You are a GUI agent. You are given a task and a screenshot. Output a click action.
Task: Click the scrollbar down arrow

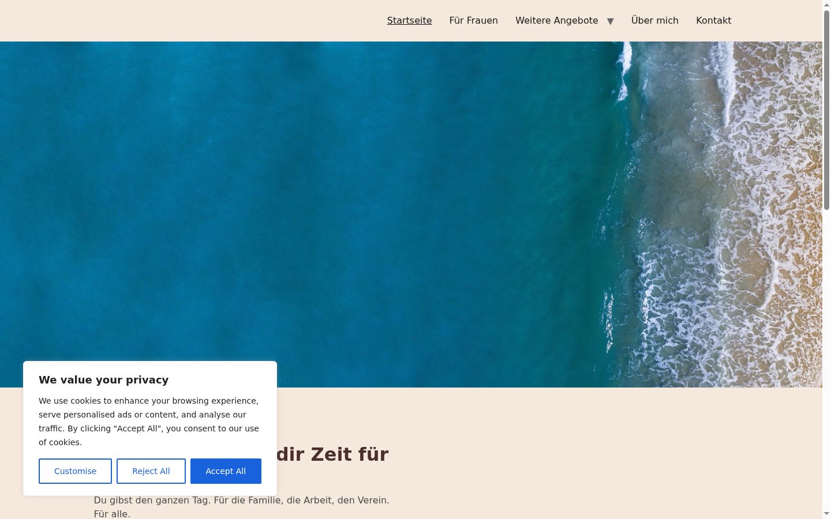click(x=826, y=514)
